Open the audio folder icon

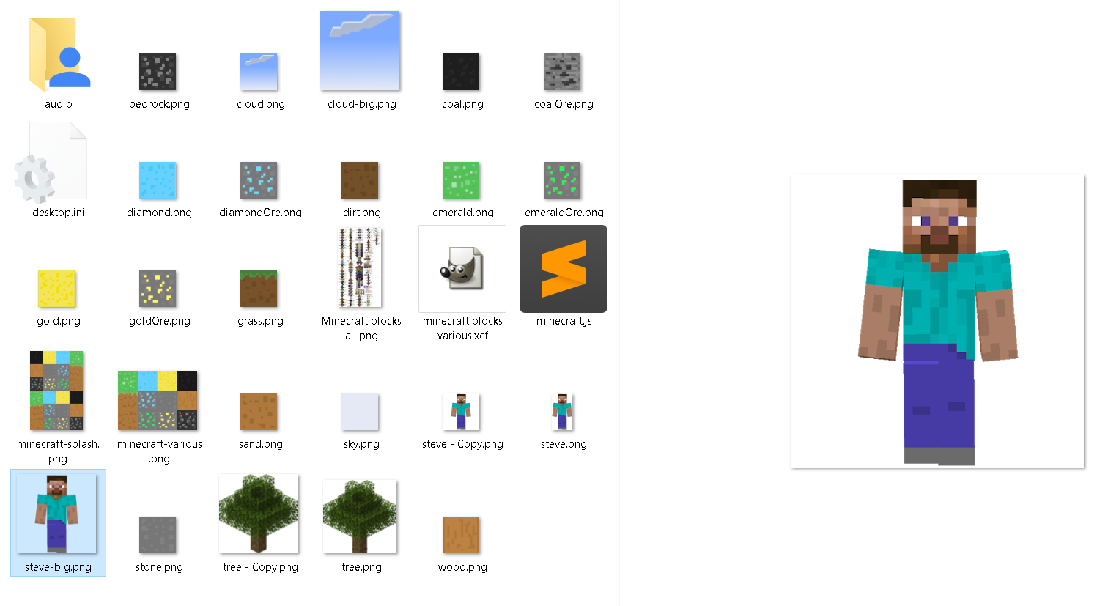point(59,54)
